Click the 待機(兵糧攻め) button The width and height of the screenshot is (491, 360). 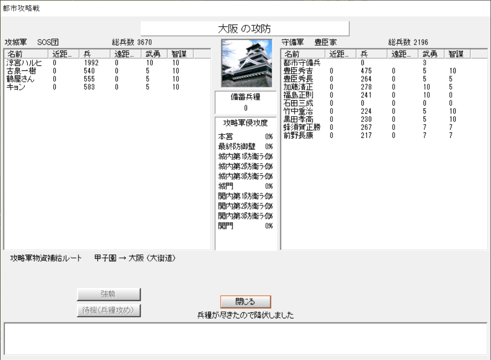click(109, 311)
